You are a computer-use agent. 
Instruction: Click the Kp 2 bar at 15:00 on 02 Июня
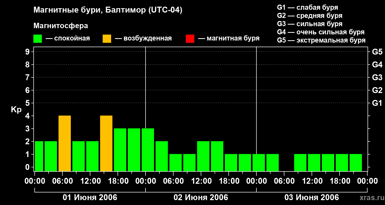pyautogui.click(x=217, y=156)
